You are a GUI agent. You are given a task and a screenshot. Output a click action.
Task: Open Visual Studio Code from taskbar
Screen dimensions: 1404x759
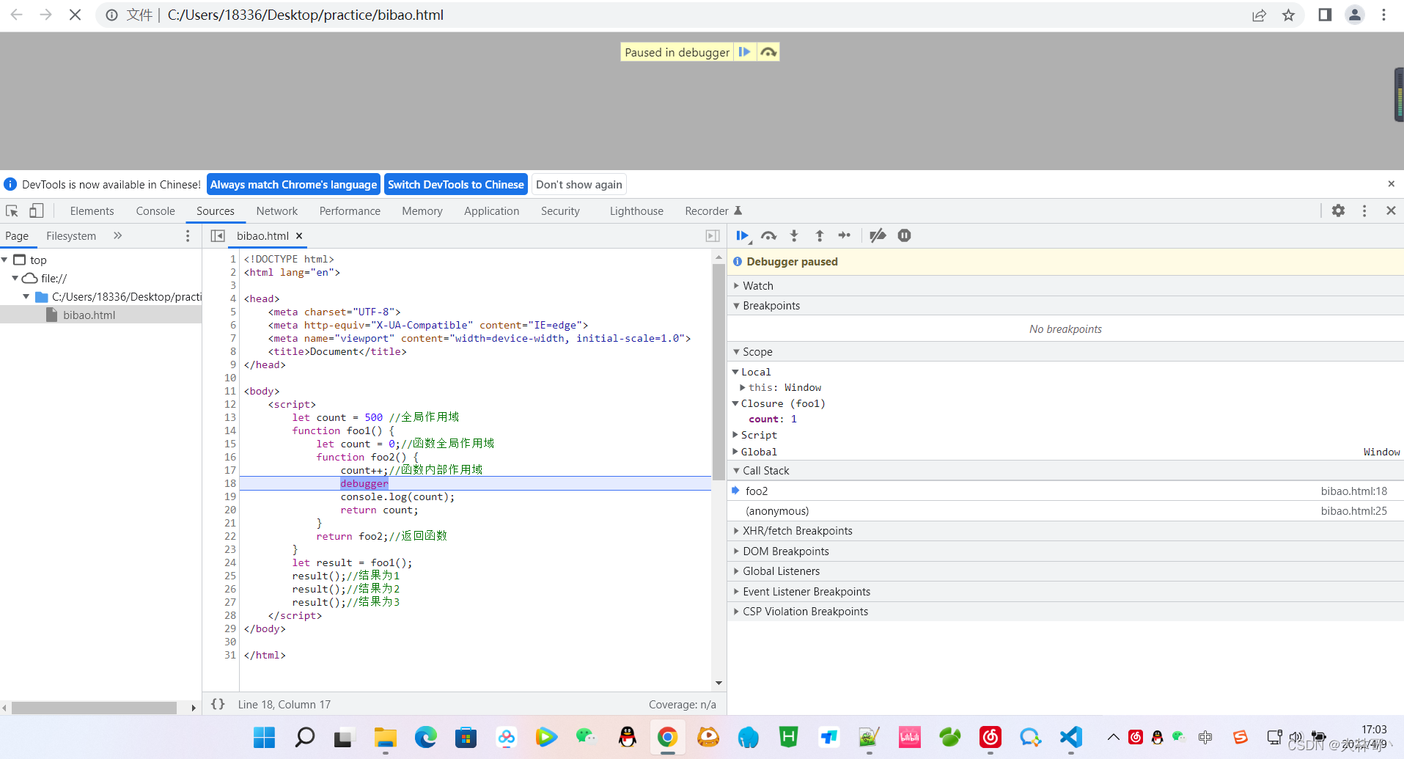coord(1070,737)
